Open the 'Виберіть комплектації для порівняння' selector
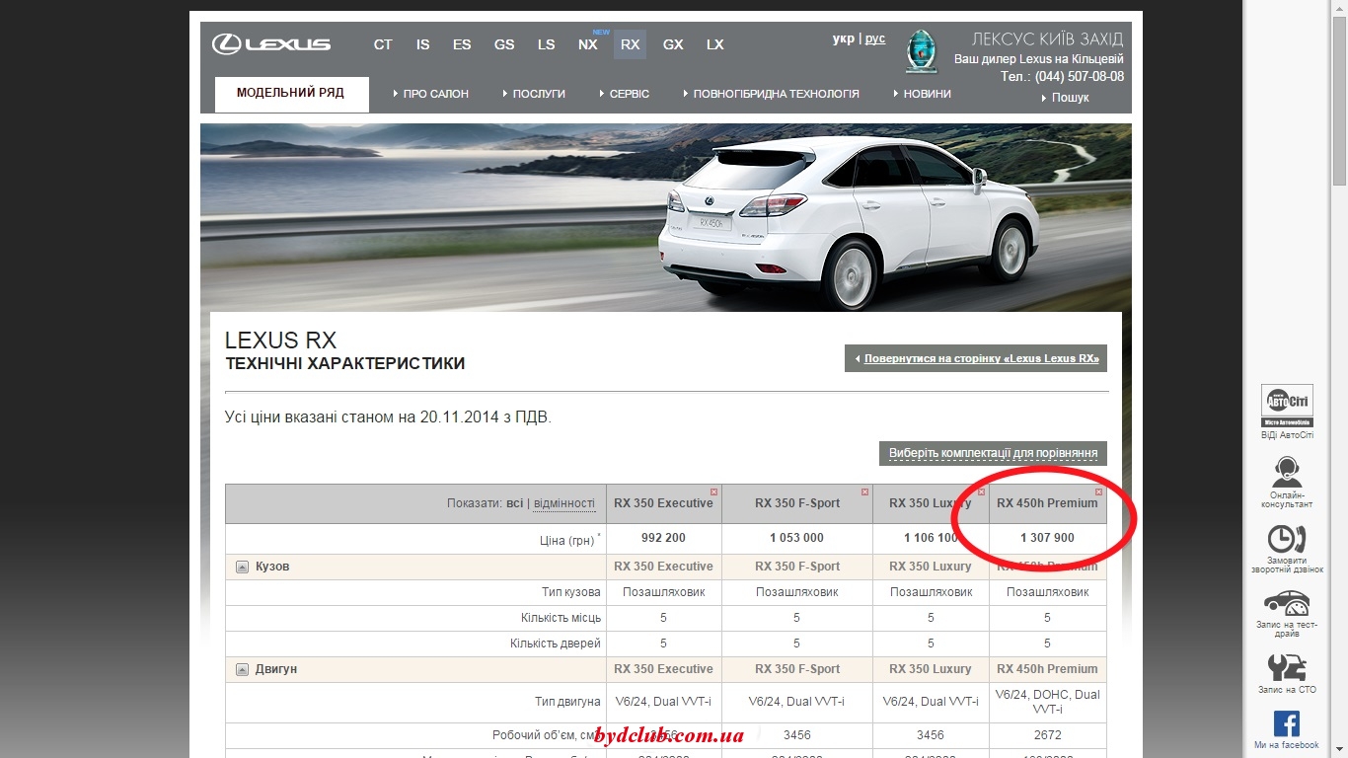The image size is (1348, 758). click(x=993, y=453)
